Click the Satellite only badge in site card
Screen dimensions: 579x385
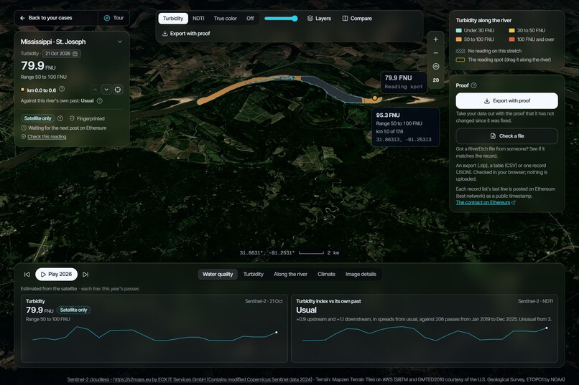[x=37, y=118]
